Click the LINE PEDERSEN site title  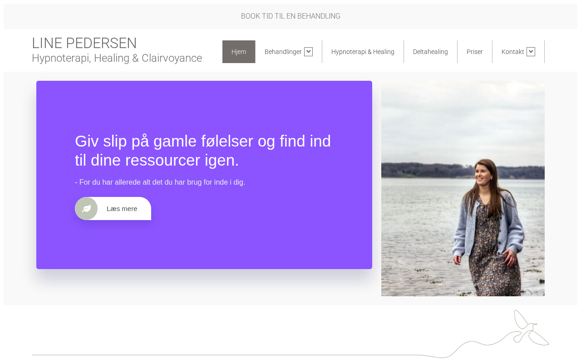click(x=84, y=43)
